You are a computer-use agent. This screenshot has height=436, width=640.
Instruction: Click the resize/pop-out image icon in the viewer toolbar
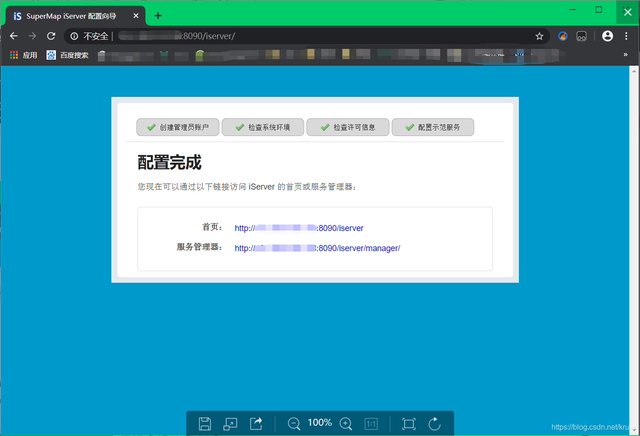pos(231,424)
